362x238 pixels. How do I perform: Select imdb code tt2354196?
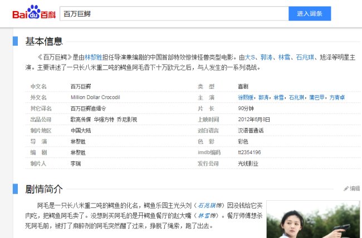click(x=250, y=152)
